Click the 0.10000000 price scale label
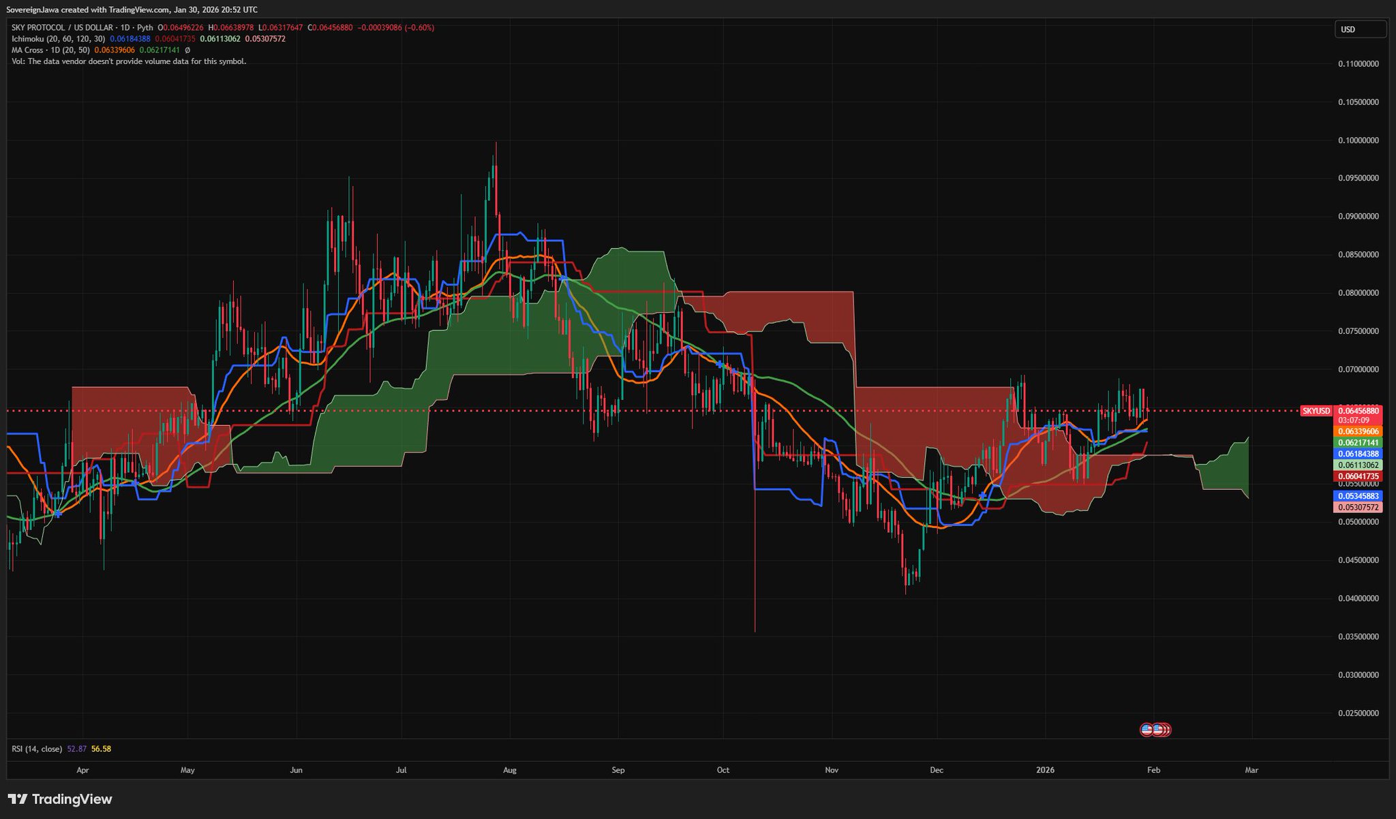 (x=1358, y=140)
